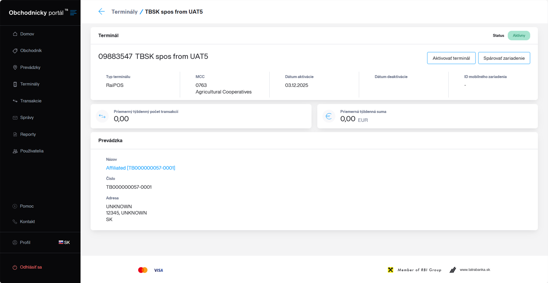The height and width of the screenshot is (283, 548).
Task: Open the www.tatrabanka.sk footer link
Action: tap(475, 270)
